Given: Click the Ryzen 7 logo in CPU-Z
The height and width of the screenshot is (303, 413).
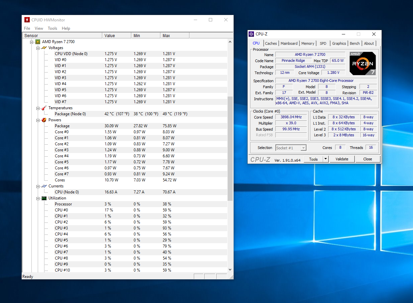Looking at the screenshot, I should tap(363, 63).
